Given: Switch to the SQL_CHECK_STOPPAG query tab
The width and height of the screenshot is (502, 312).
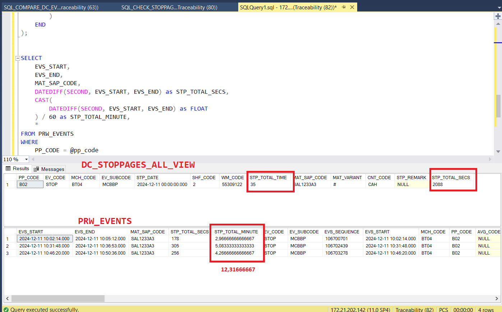Looking at the screenshot, I should (169, 7).
